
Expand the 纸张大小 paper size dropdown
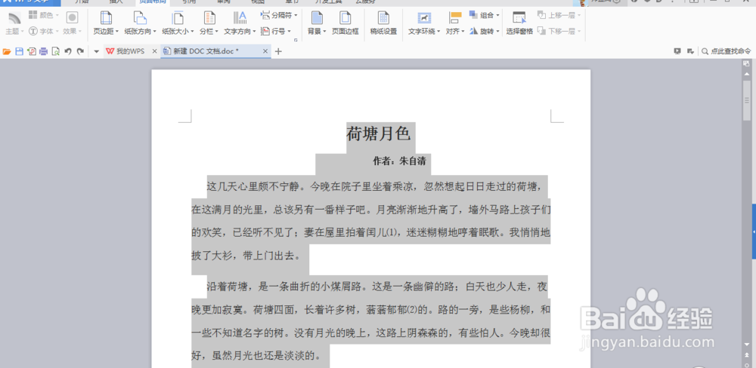pos(178,23)
